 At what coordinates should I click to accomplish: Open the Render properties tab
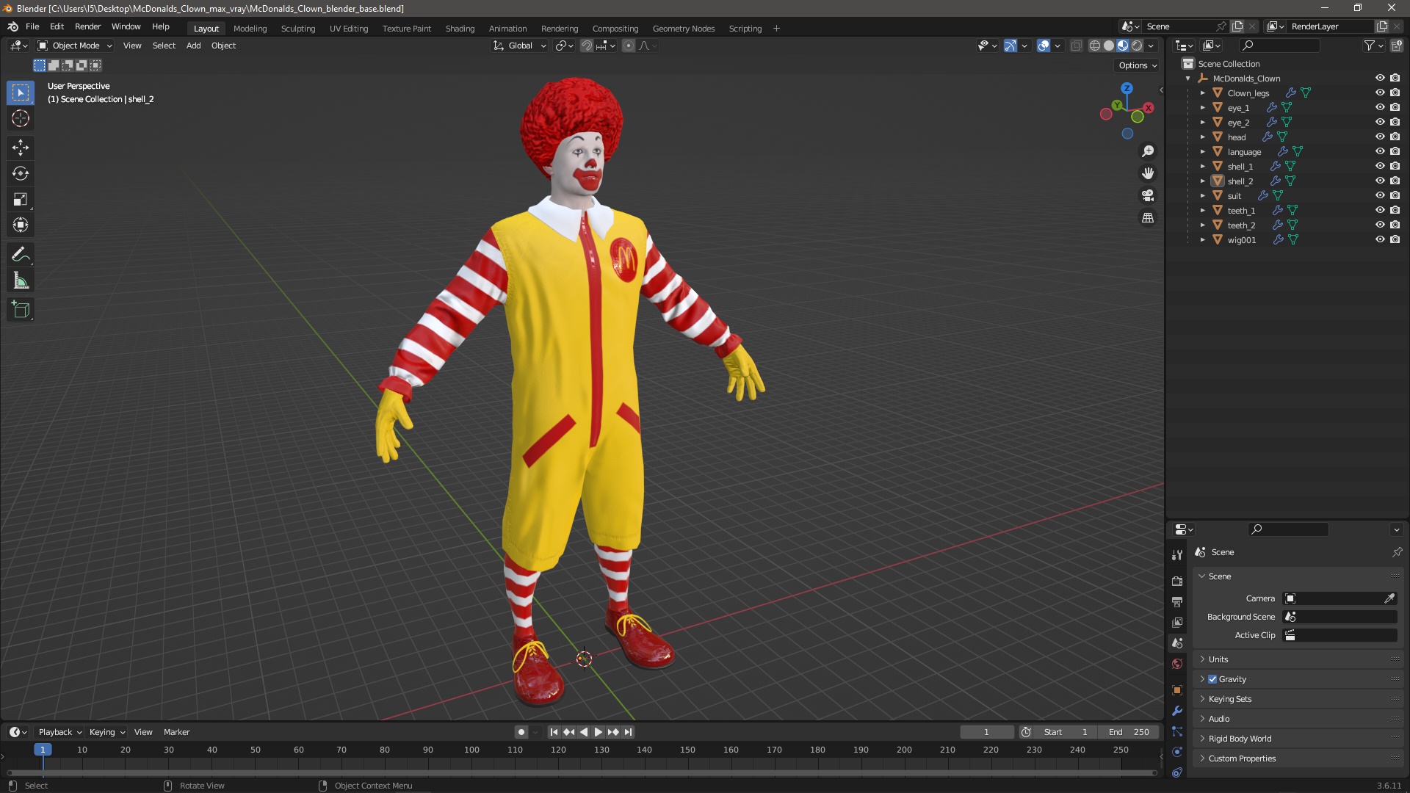tap(1177, 581)
